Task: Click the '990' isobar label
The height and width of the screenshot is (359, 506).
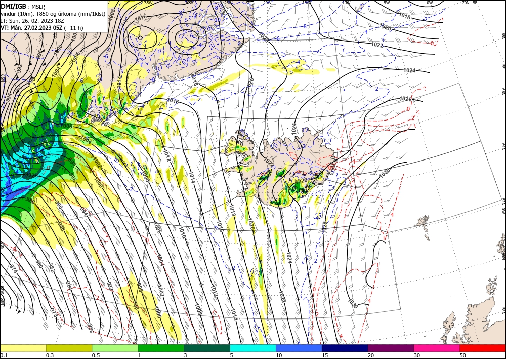Action: click(59, 205)
